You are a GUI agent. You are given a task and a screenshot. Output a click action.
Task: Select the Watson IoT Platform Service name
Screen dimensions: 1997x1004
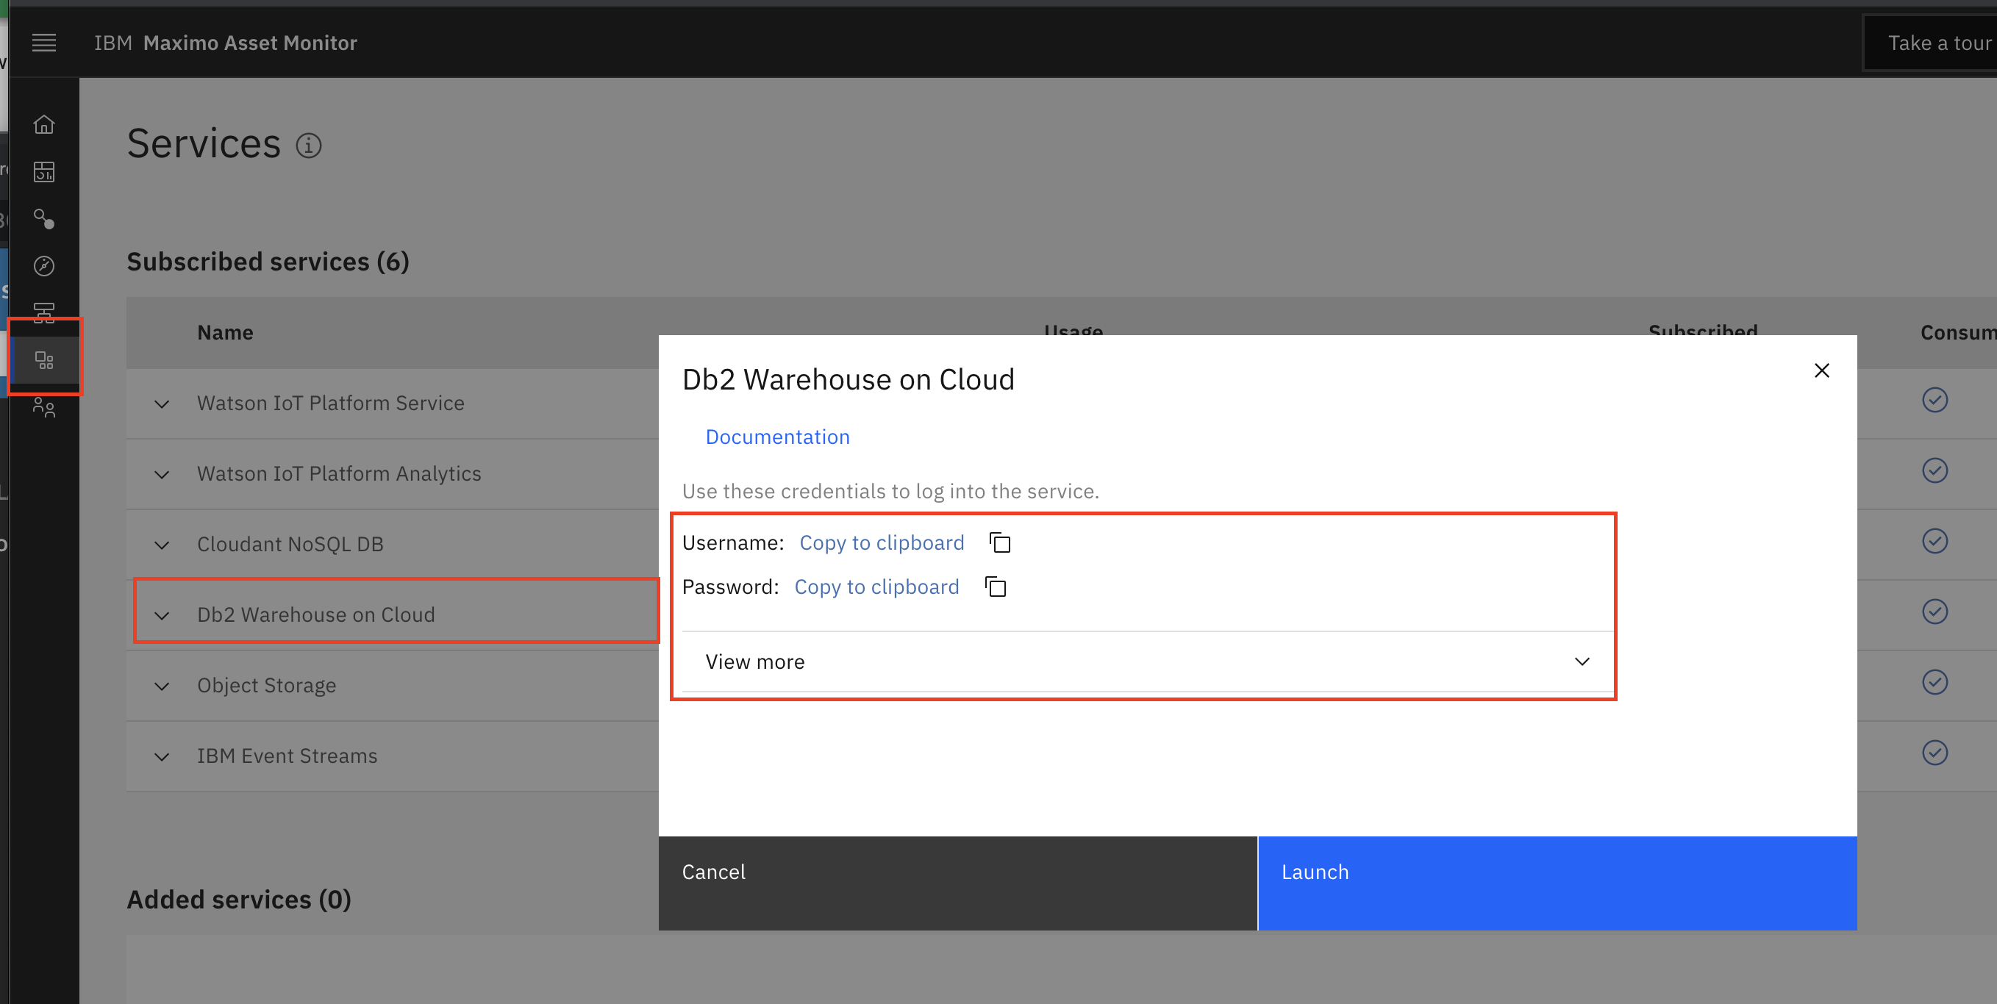[330, 403]
